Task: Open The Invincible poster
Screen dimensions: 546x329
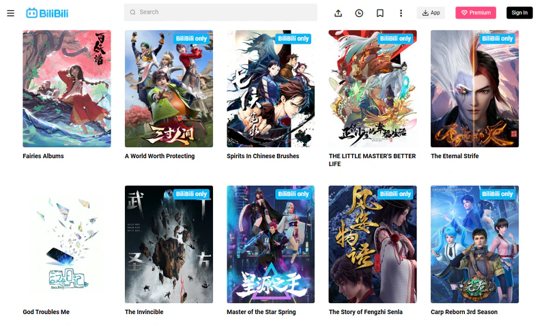Action: pyautogui.click(x=169, y=245)
